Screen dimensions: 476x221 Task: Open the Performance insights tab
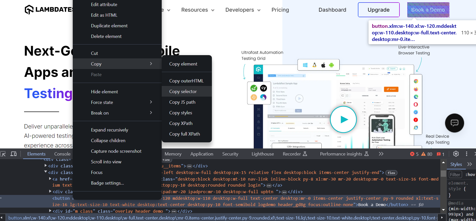coord(344,154)
